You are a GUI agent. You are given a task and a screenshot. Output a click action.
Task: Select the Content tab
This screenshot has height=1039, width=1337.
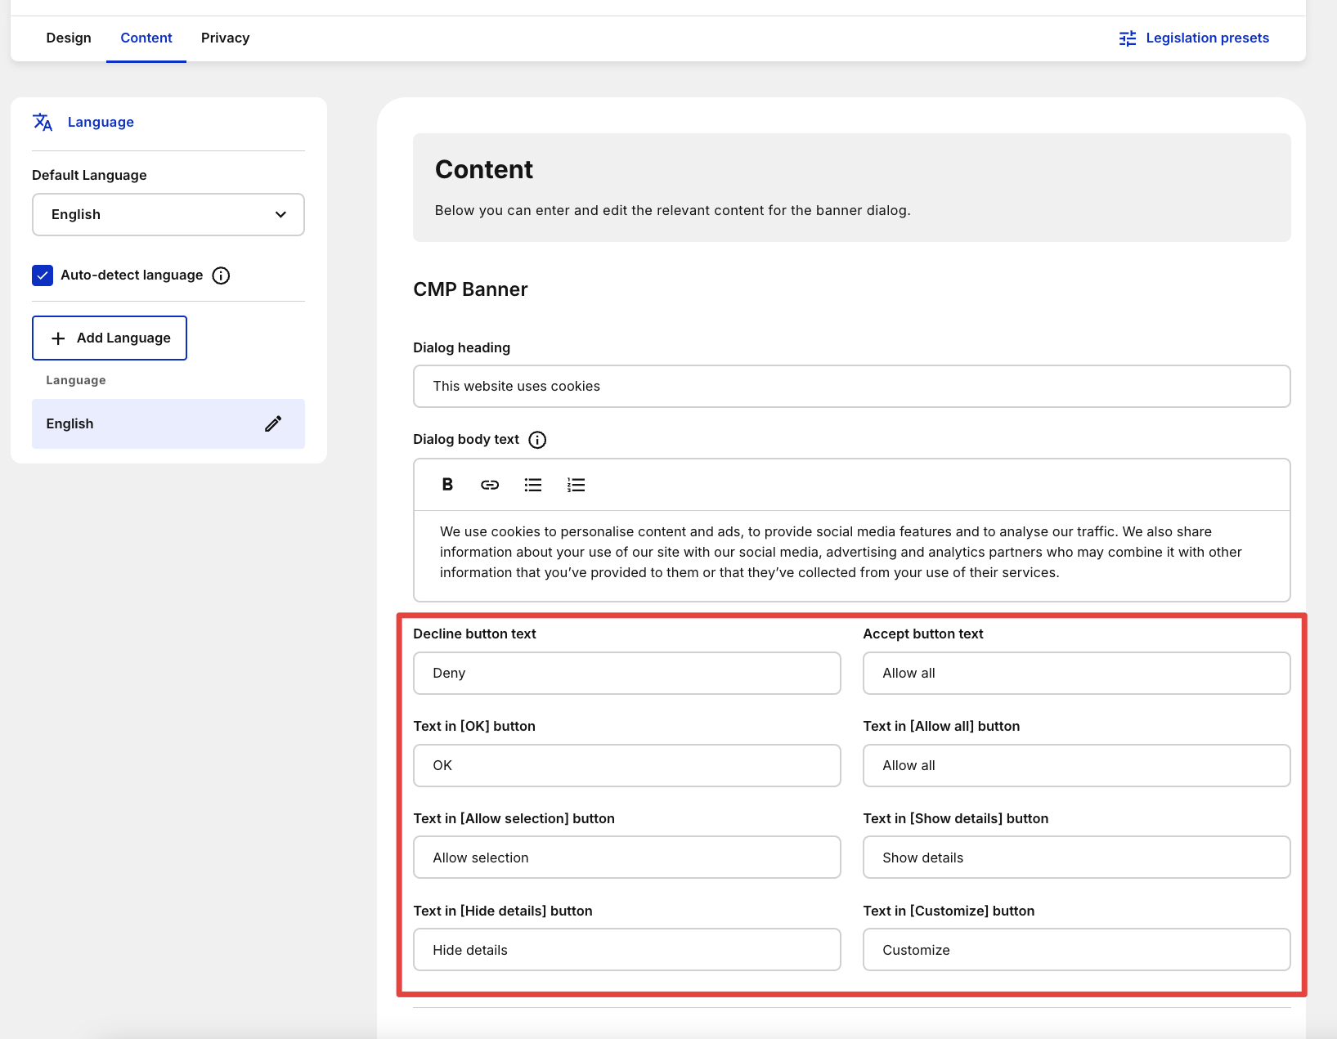click(x=146, y=38)
